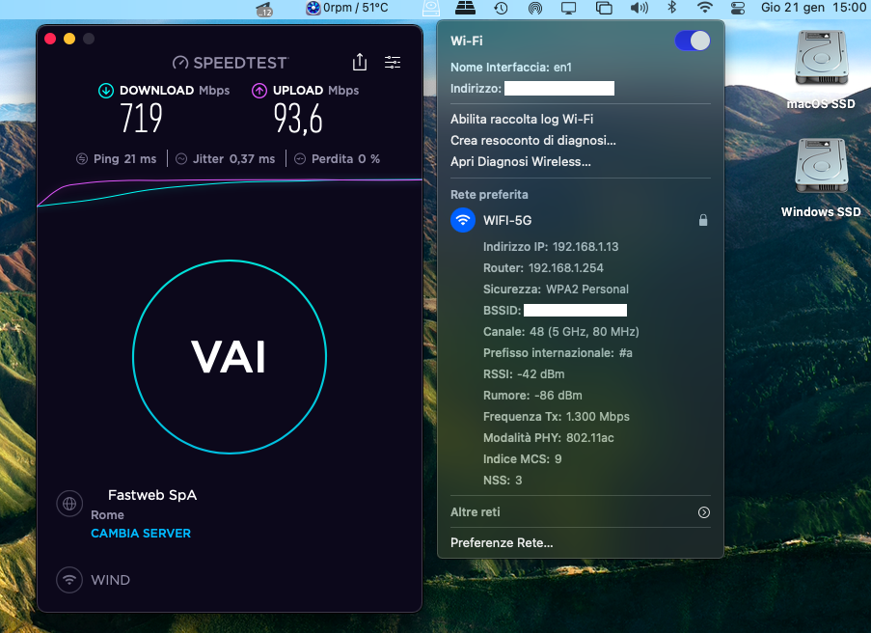The height and width of the screenshot is (633, 871).
Task: Click the fan speed 0rpm / 51°C menu item
Action: [x=347, y=8]
